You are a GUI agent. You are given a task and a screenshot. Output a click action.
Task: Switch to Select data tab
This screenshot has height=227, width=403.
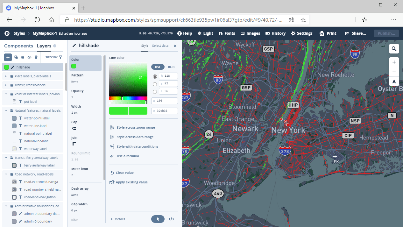(x=160, y=46)
